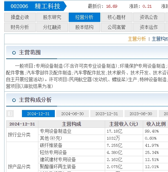
Task: Choose the 2023-06-30 report period
Action: click(141, 114)
